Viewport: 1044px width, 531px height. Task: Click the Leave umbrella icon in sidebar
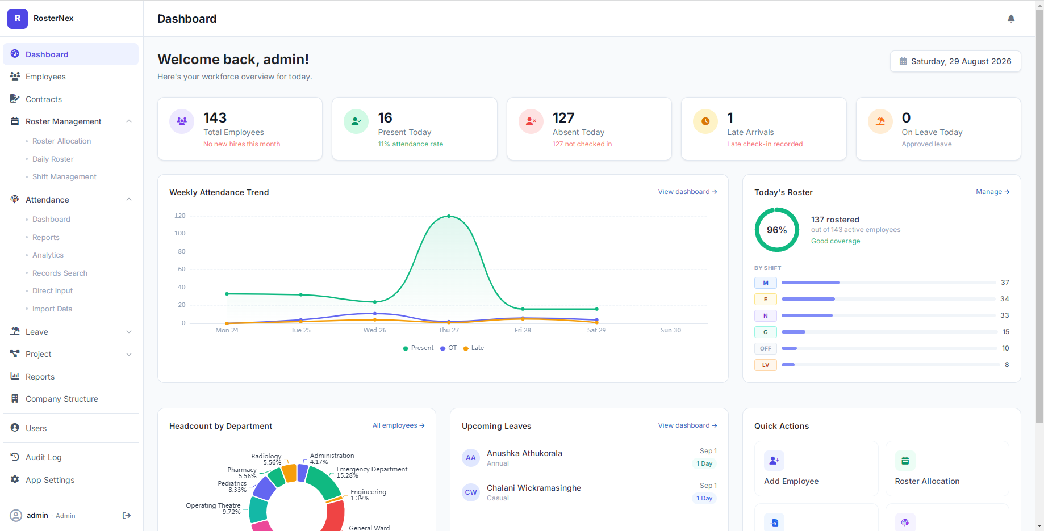15,331
